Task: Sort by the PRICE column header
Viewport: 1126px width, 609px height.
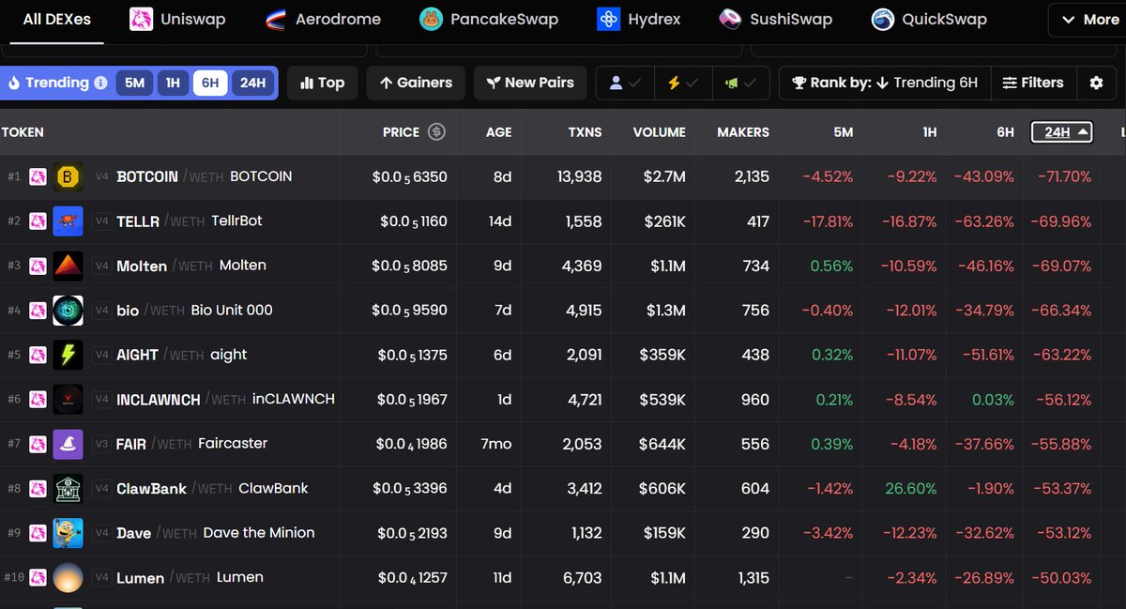Action: point(401,132)
